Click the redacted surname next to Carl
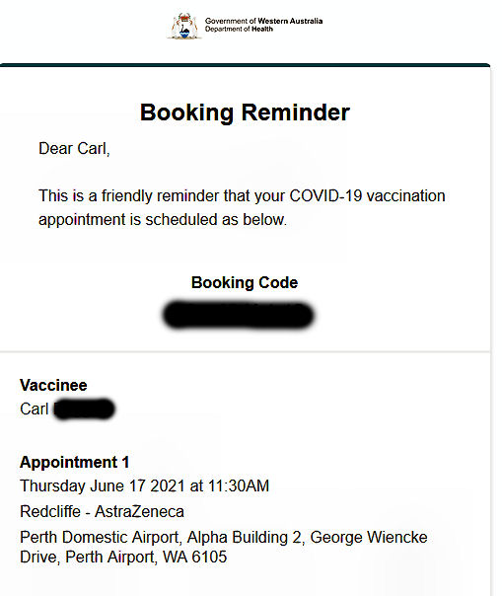The width and height of the screenshot is (502, 596). 84,409
